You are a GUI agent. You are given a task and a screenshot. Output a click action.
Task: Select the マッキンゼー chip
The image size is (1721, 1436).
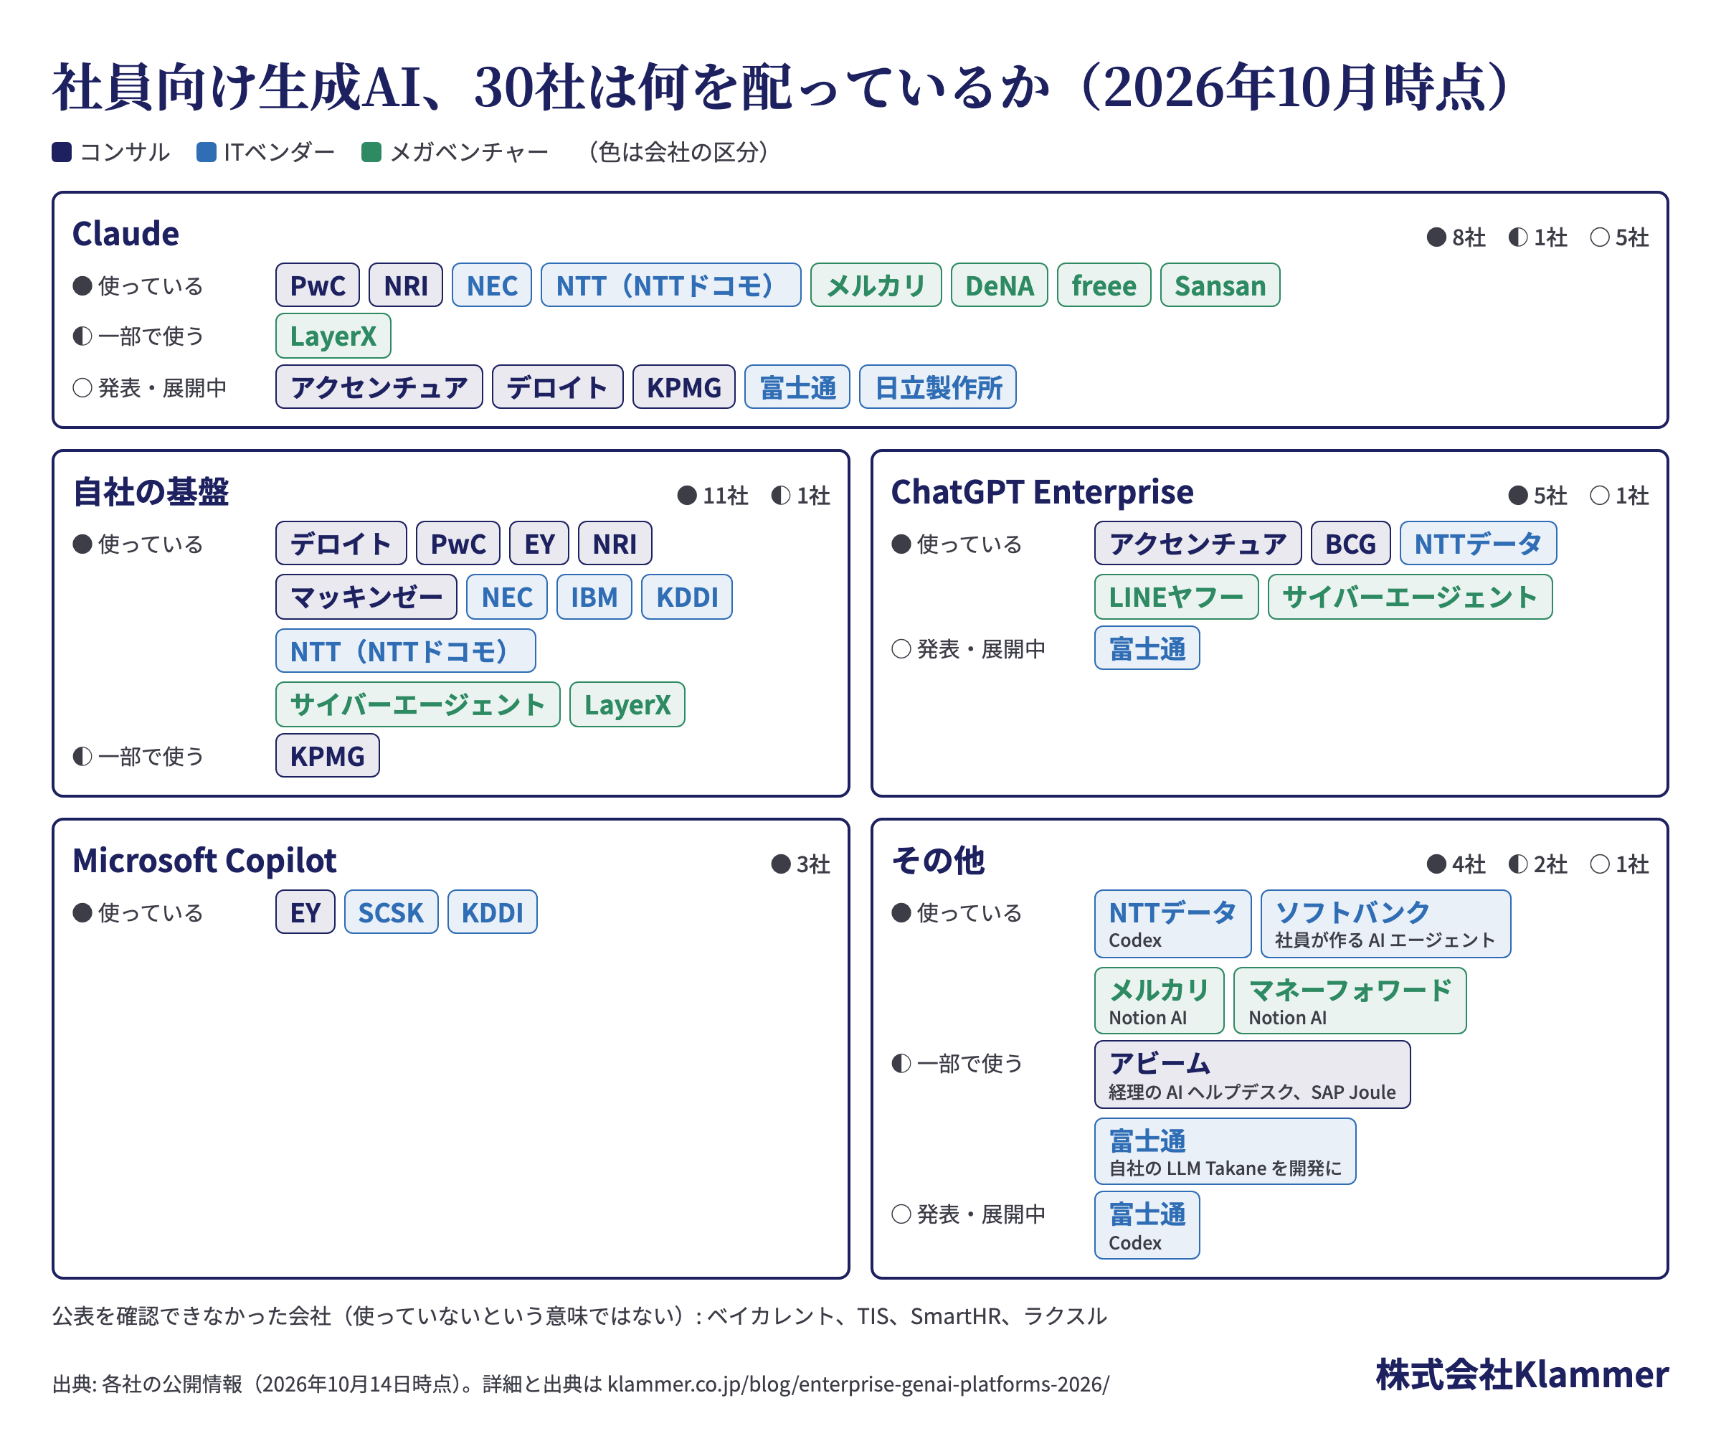[366, 597]
